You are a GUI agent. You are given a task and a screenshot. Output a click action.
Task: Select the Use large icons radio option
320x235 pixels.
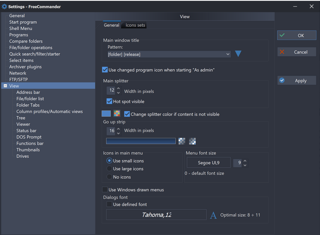point(109,169)
